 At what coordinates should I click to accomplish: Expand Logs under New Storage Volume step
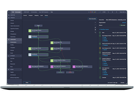pos(104,37)
